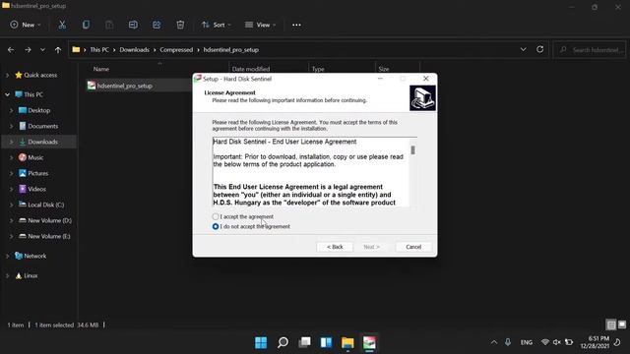
Task: Expand the Network tree node
Action: (7, 256)
